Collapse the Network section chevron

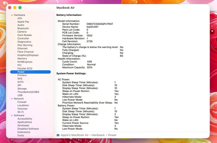pyautogui.click(x=12, y=99)
